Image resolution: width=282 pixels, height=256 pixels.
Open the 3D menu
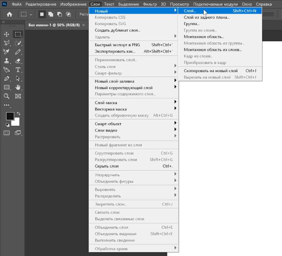point(163,4)
